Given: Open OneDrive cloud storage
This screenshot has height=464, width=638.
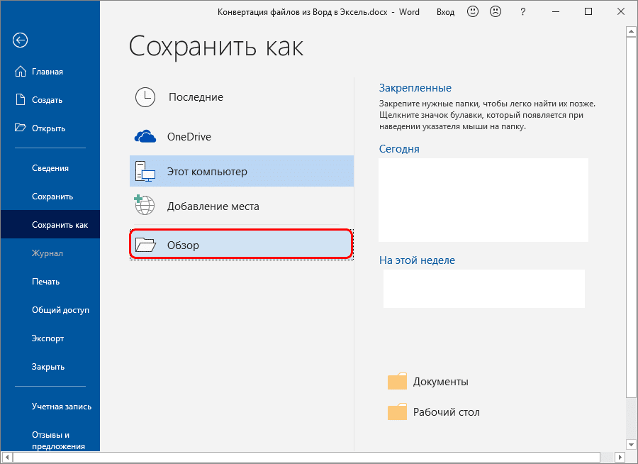Looking at the screenshot, I should pyautogui.click(x=145, y=134).
